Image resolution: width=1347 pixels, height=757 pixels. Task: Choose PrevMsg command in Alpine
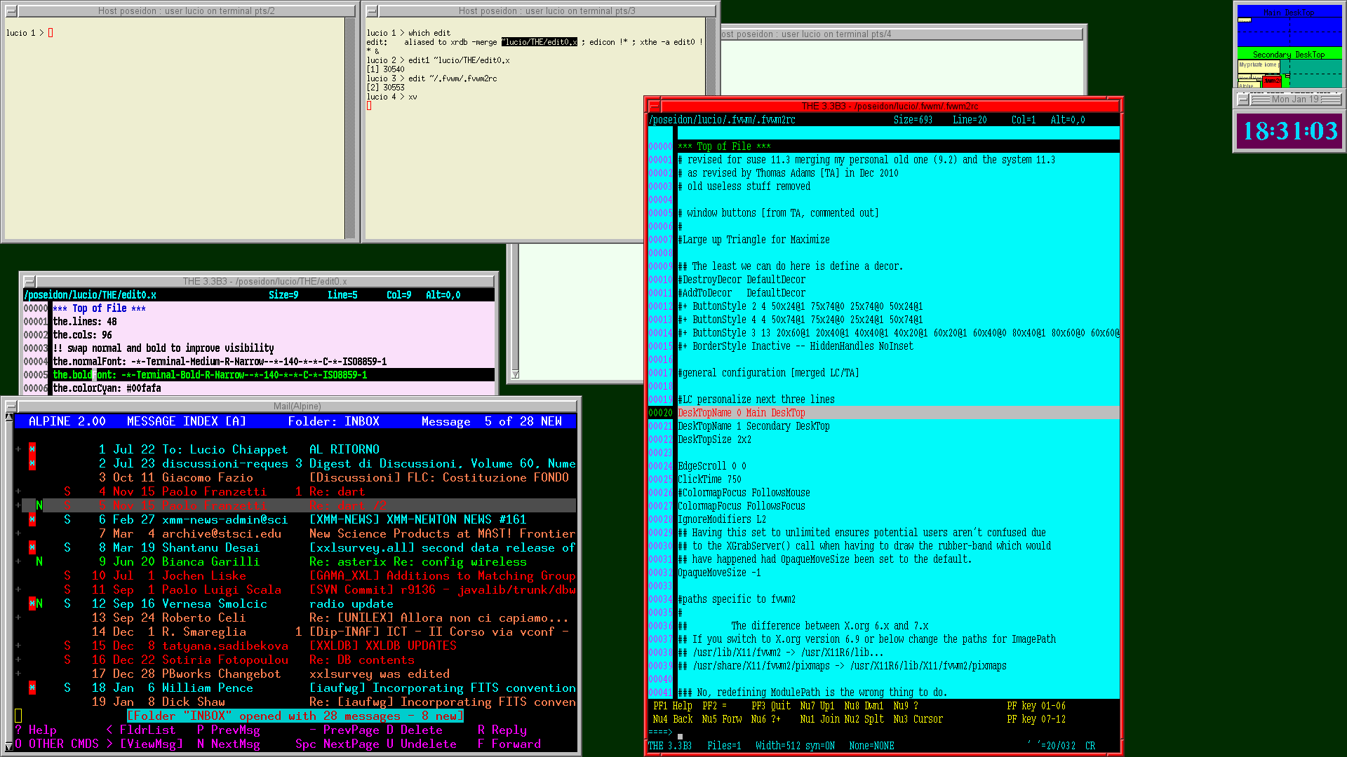click(x=229, y=730)
